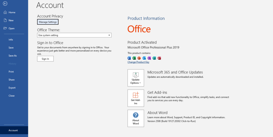The width and height of the screenshot is (273, 137).
Task: Select Info in the sidebar
Action: (14, 40)
